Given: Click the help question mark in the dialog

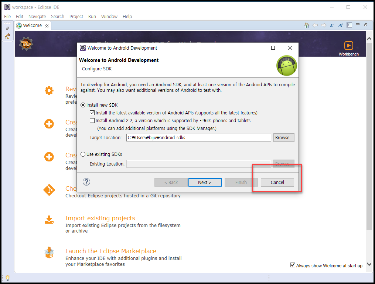Looking at the screenshot, I should pyautogui.click(x=86, y=182).
